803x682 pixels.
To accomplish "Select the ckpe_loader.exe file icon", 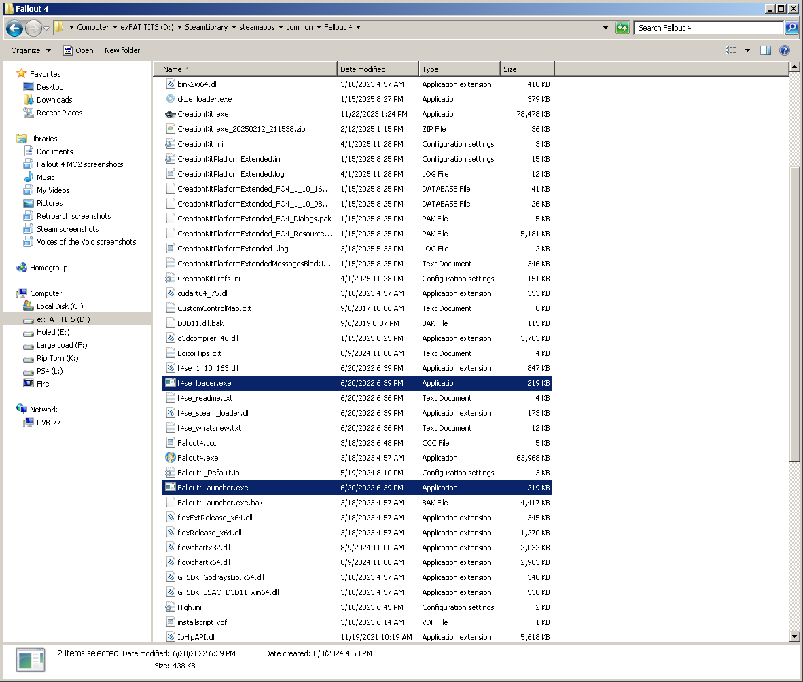I will (171, 98).
